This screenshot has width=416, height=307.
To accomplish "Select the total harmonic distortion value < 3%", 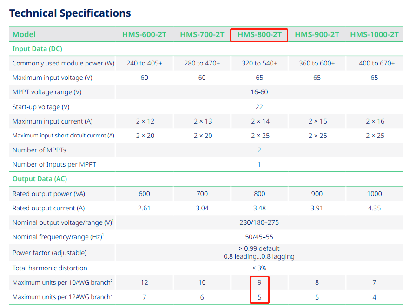I will (x=259, y=268).
